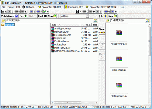152x109 pixels.
Task: Click the disabled Del button
Action: 33,16
